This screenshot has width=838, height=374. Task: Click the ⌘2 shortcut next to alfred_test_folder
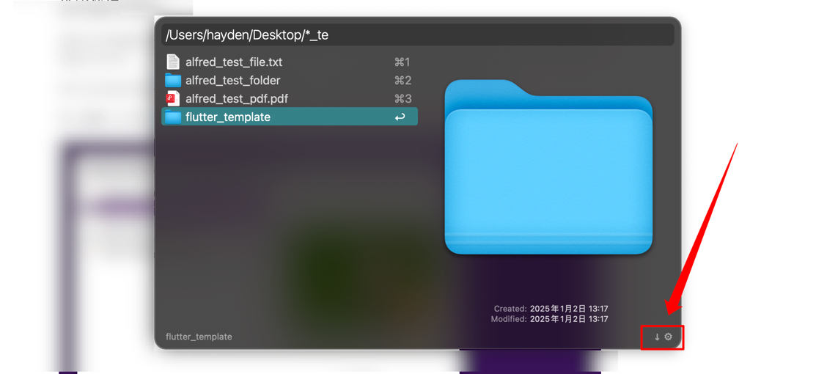[403, 81]
